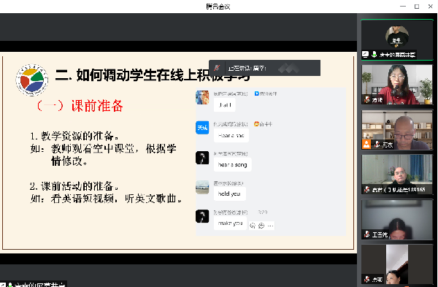This screenshot has height=287, width=438.
Task: Click the more options dots beside "make you" message
Action: click(x=270, y=226)
